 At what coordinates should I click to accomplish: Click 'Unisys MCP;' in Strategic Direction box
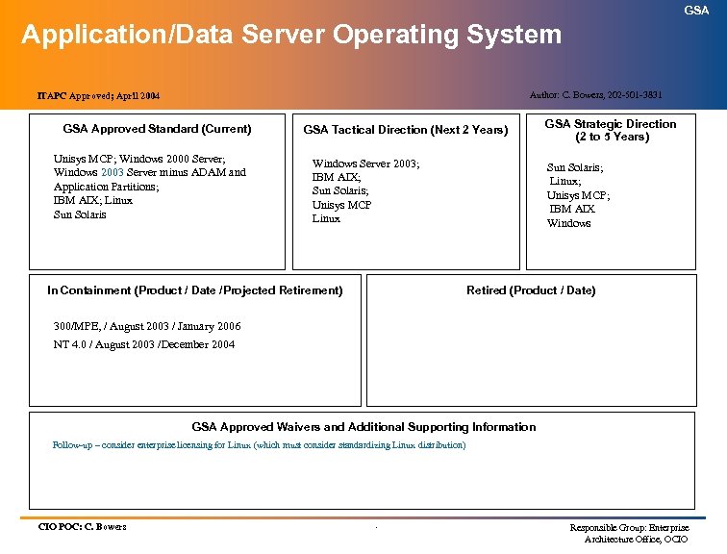pyautogui.click(x=578, y=195)
